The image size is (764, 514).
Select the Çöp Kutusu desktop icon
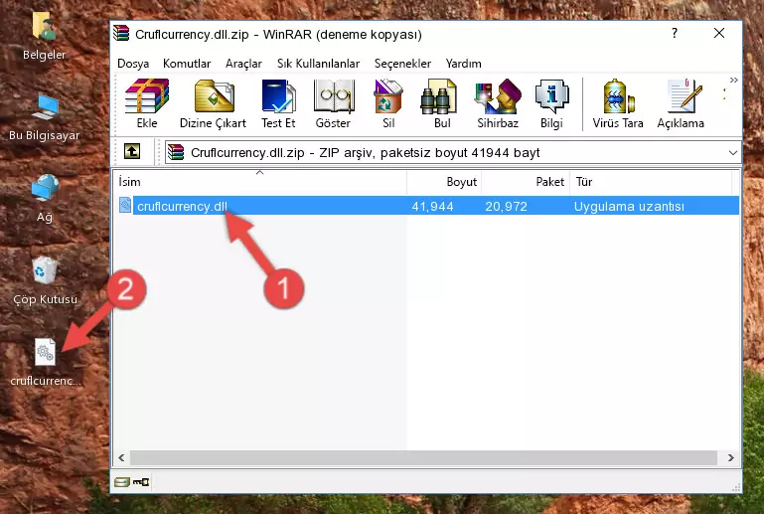click(45, 281)
